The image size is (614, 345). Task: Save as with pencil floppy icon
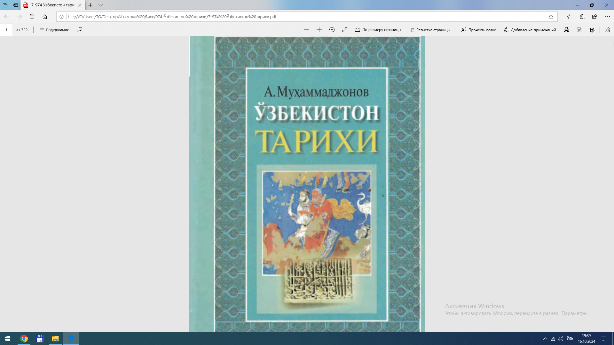coord(592,30)
